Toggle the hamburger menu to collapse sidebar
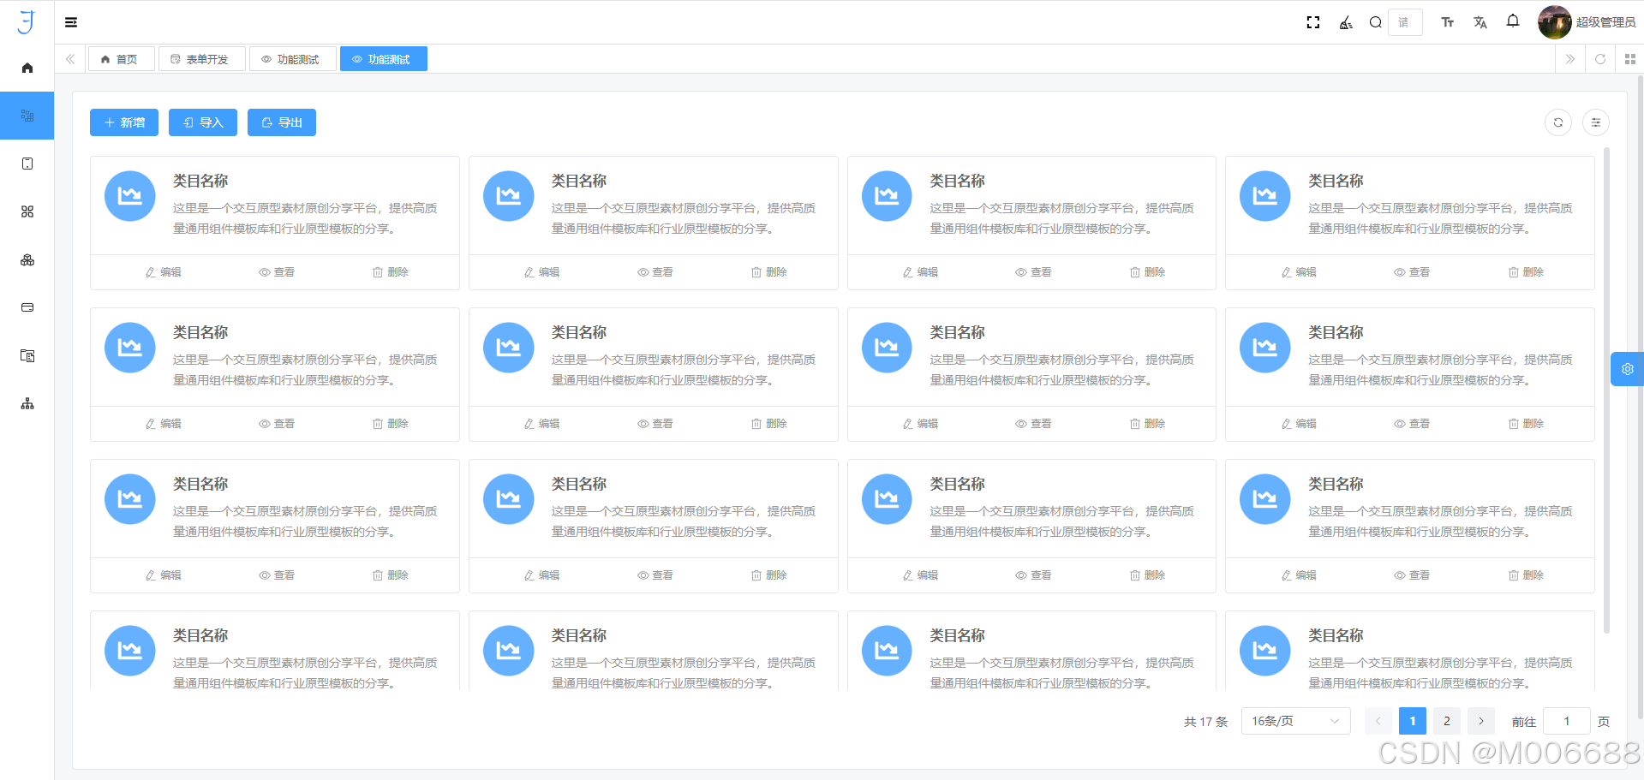The width and height of the screenshot is (1644, 780). (71, 22)
